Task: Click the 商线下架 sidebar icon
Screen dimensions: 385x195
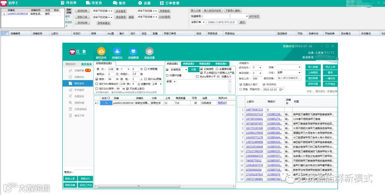Action: click(x=71, y=115)
